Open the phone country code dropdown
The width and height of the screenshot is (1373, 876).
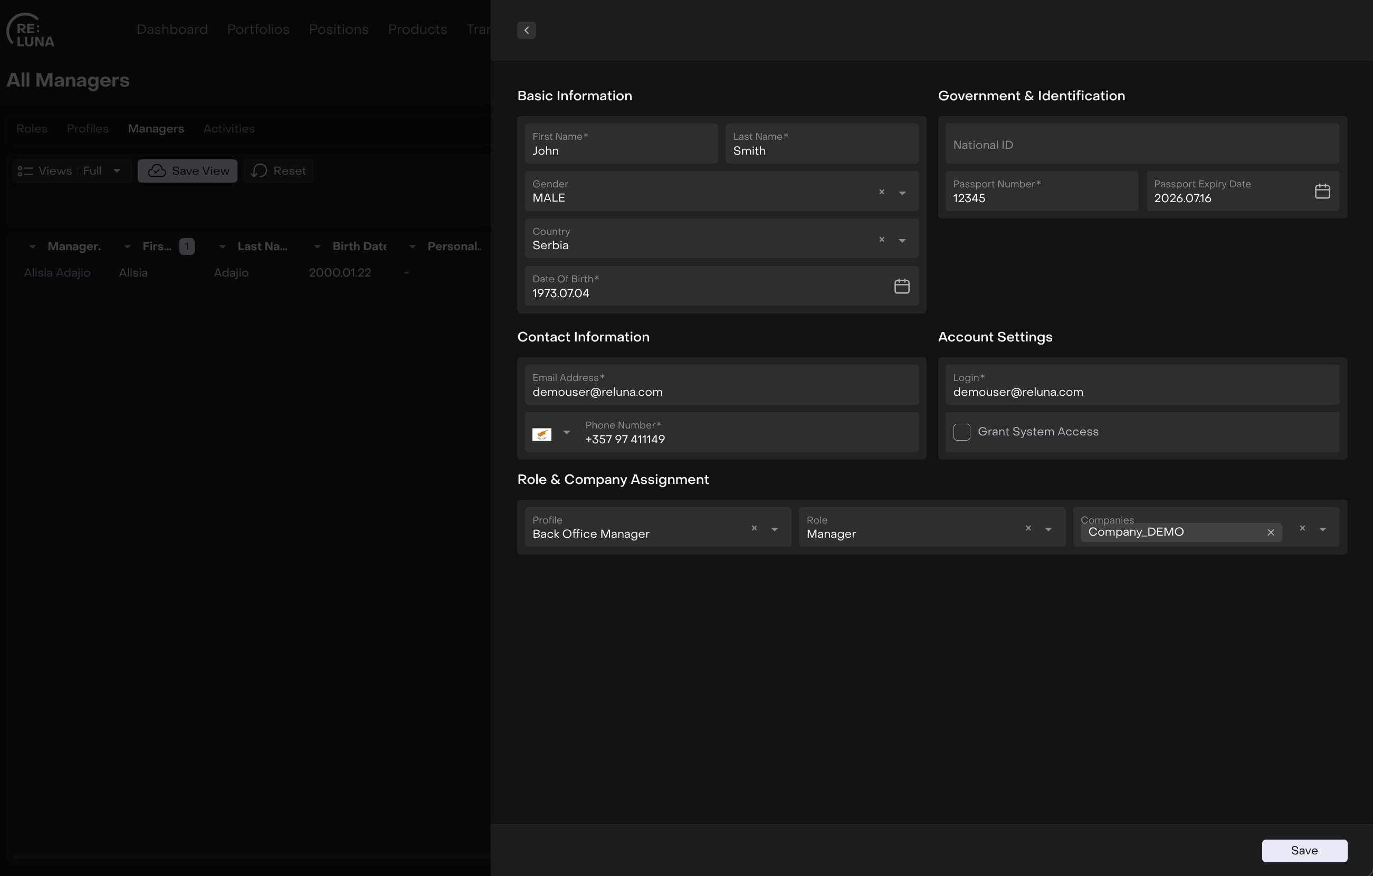coord(566,432)
